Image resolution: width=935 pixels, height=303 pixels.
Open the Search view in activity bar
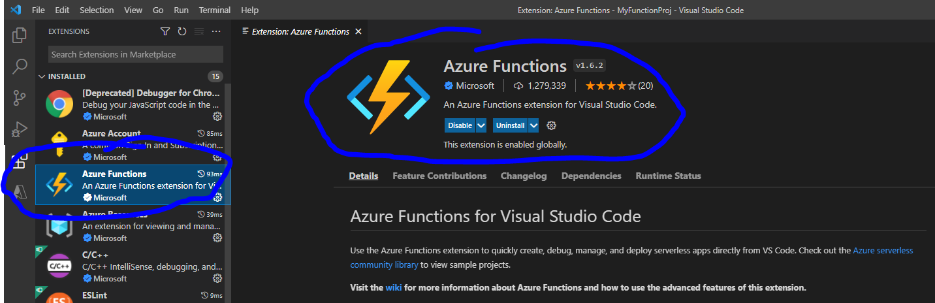click(x=20, y=66)
